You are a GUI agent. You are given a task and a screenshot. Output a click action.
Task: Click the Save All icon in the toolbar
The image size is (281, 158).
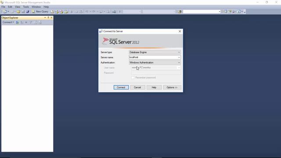28,12
